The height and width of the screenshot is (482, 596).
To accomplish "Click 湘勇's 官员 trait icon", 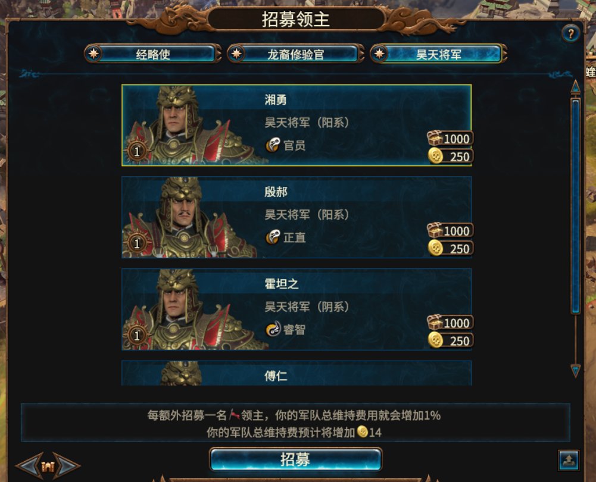I will (273, 145).
